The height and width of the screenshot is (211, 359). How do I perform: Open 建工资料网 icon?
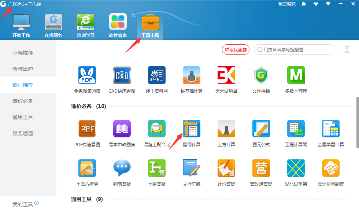(x=157, y=75)
